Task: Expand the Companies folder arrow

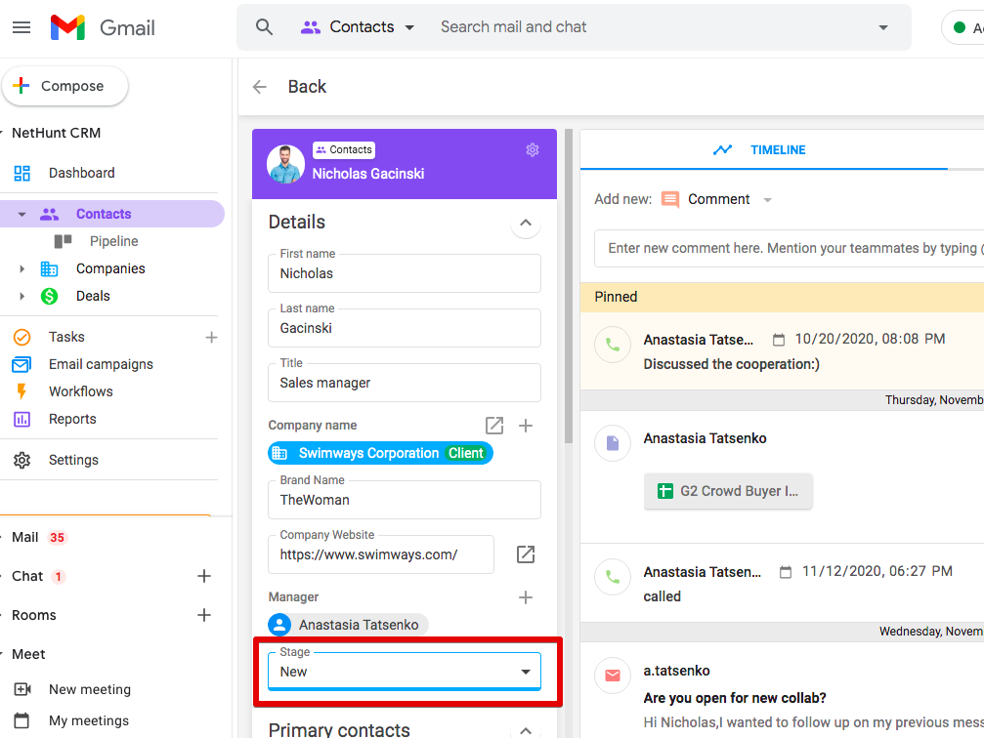Action: (x=21, y=269)
